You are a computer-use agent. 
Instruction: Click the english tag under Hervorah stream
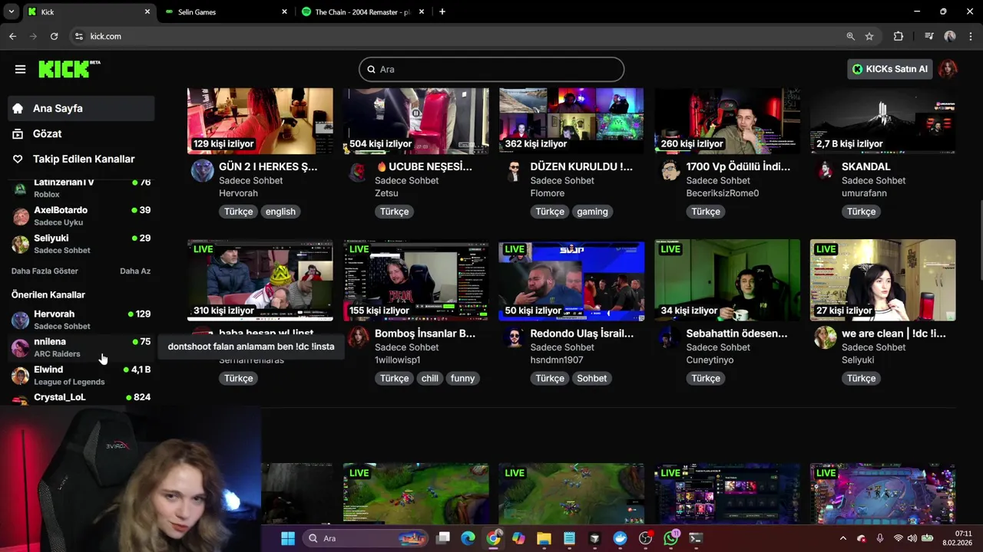point(280,212)
